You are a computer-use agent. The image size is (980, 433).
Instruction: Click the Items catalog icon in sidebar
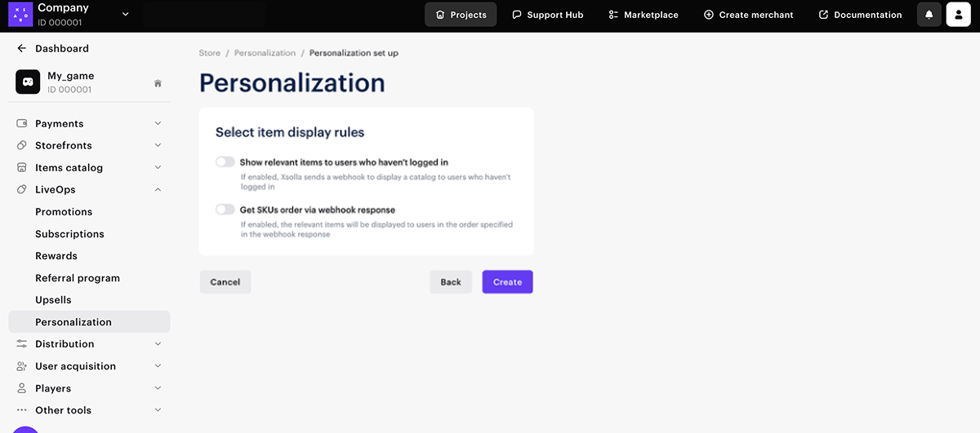[22, 168]
